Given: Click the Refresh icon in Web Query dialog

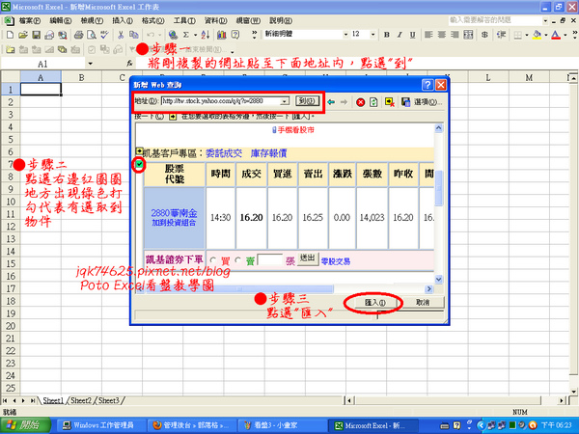Looking at the screenshot, I should point(373,102).
